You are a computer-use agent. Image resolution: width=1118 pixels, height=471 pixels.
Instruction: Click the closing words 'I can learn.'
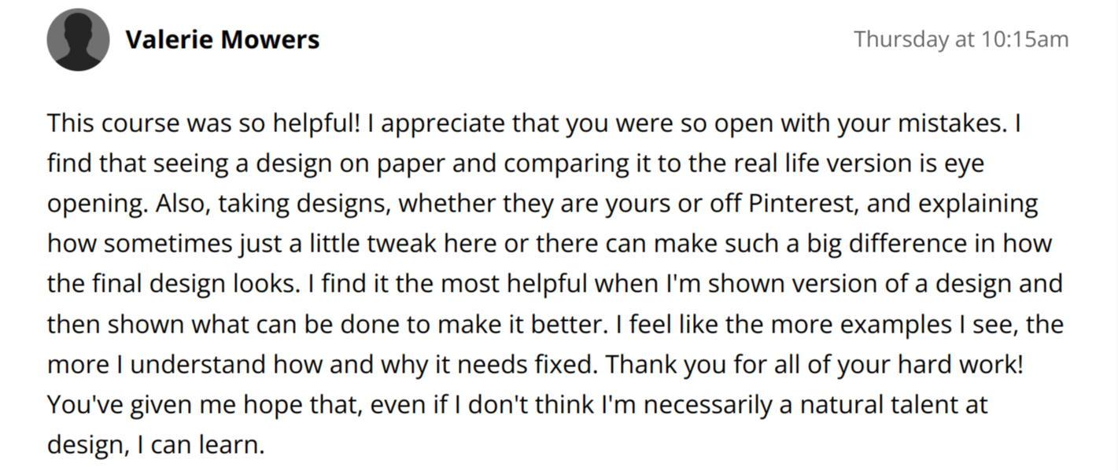click(198, 445)
